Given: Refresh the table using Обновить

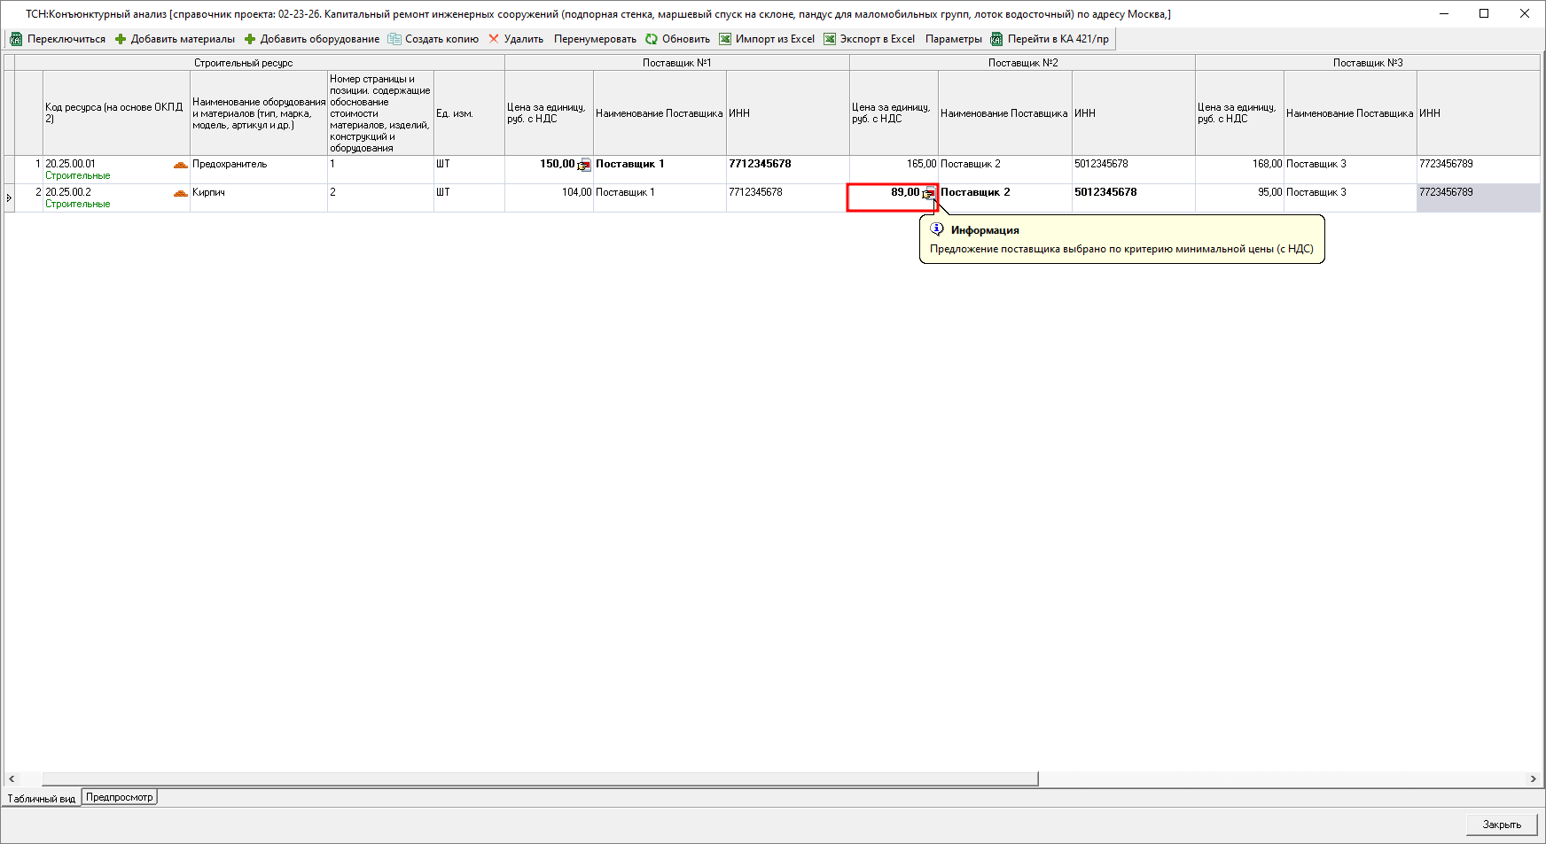Looking at the screenshot, I should point(677,39).
